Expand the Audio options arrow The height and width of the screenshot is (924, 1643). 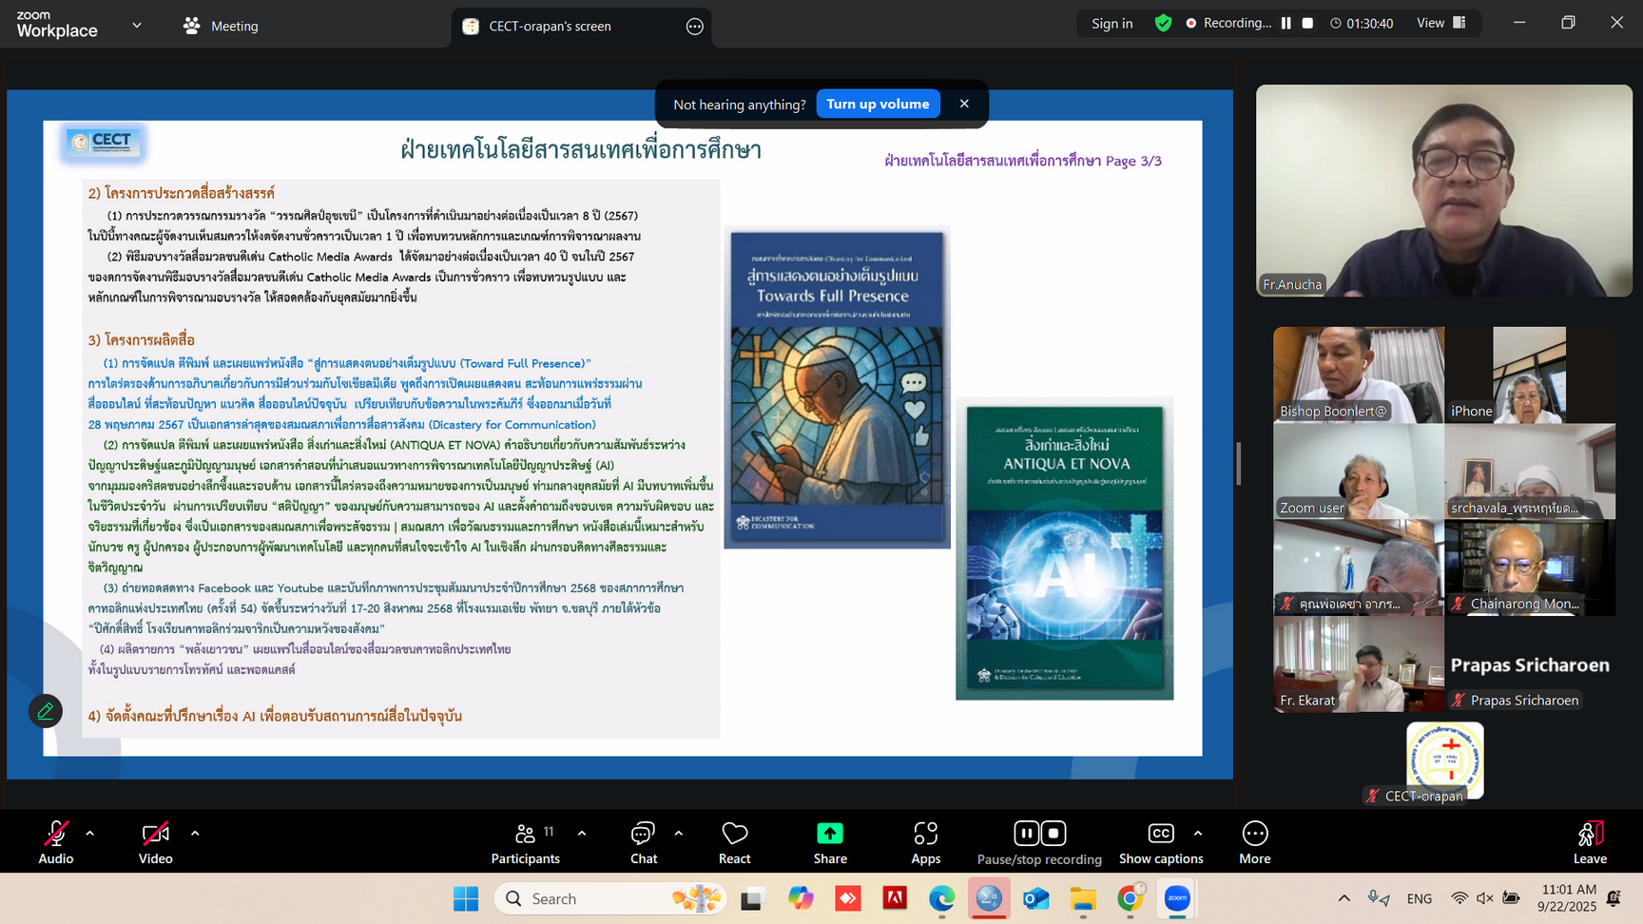pyautogui.click(x=90, y=834)
